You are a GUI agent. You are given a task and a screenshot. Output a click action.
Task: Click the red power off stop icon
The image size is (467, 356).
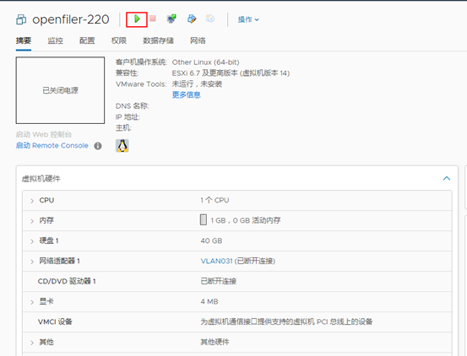pyautogui.click(x=153, y=19)
